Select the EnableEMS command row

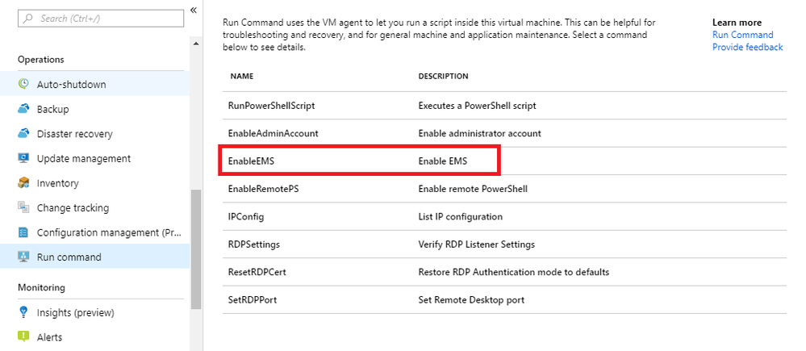point(360,161)
